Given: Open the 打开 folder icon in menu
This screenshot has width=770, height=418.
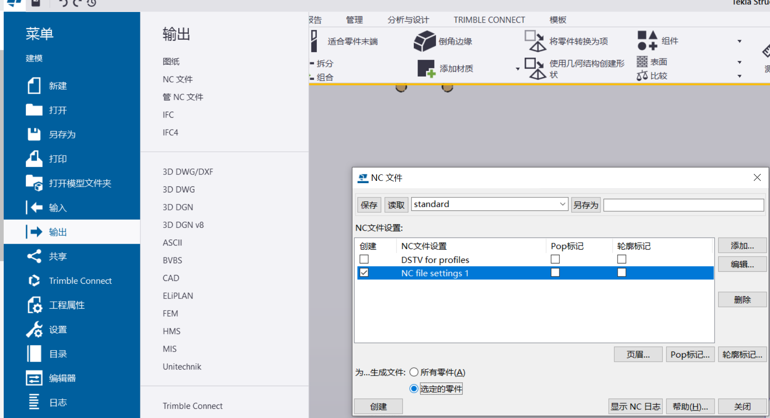Looking at the screenshot, I should (34, 110).
